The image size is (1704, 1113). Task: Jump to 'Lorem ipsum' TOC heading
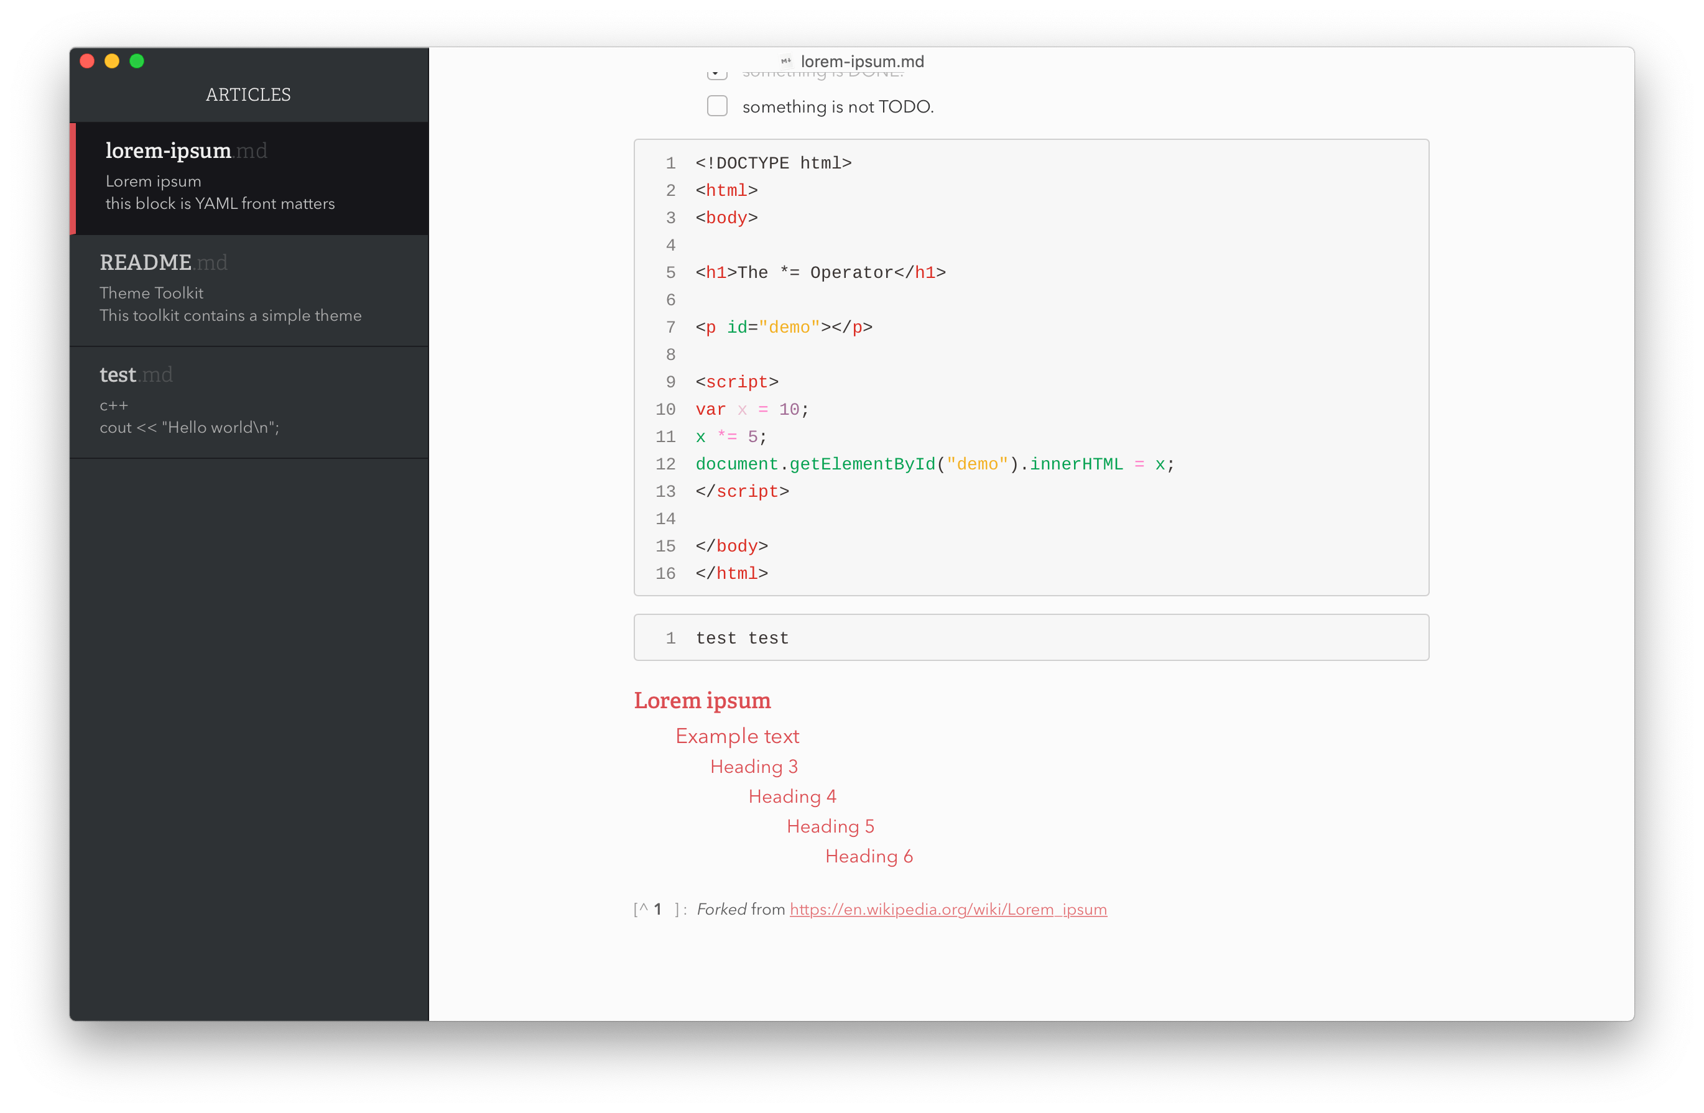click(702, 700)
